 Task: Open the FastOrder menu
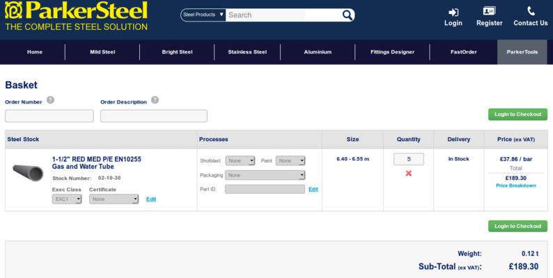(x=463, y=51)
